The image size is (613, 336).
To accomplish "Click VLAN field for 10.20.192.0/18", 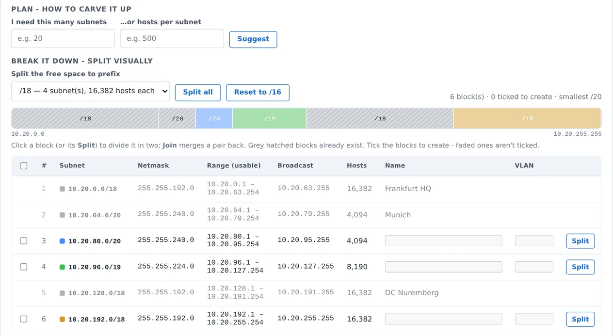I will pyautogui.click(x=534, y=319).
